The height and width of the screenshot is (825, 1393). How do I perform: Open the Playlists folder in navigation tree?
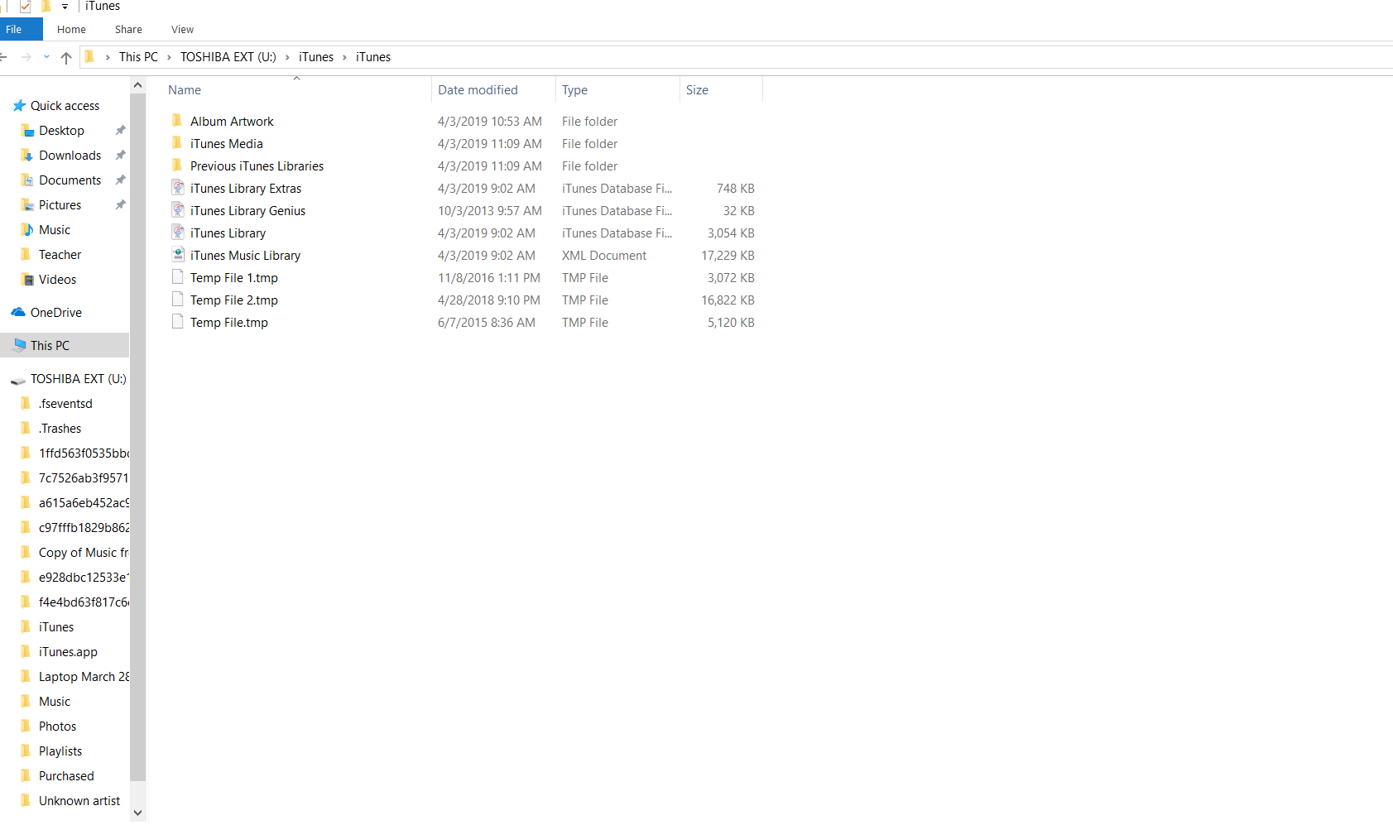(x=60, y=751)
